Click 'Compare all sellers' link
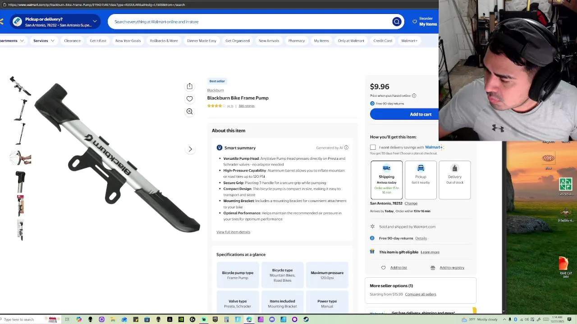577x324 pixels. point(421,294)
